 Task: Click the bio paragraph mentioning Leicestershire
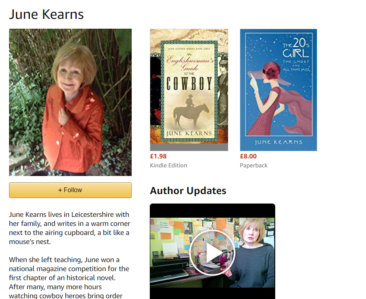[70, 228]
